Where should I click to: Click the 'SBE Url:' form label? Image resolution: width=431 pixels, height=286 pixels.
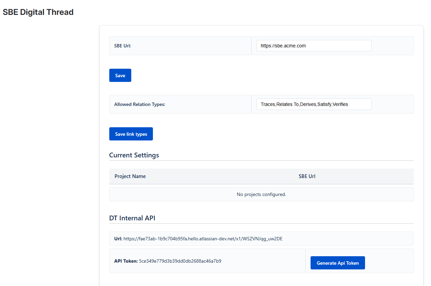pos(122,46)
